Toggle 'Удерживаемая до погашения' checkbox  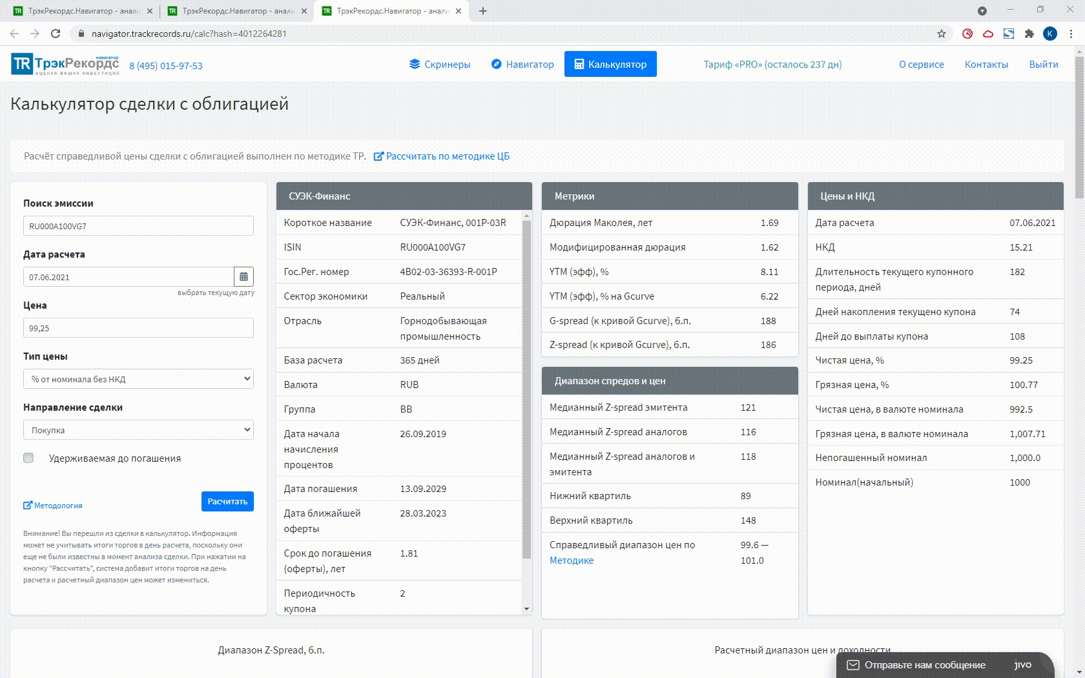tap(28, 458)
